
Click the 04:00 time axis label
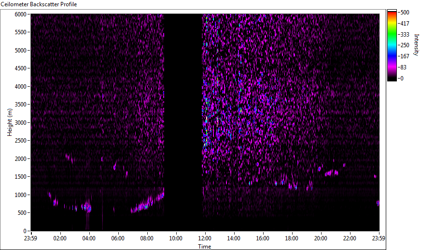(x=89, y=238)
